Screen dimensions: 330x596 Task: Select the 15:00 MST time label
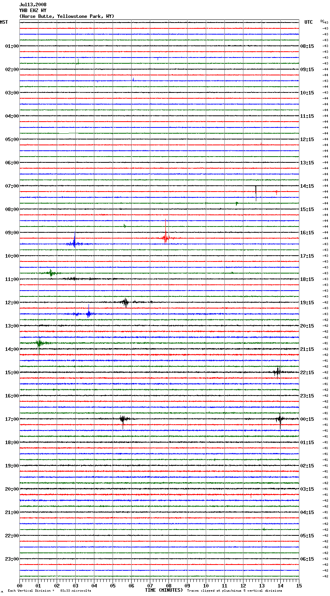pyautogui.click(x=12, y=373)
